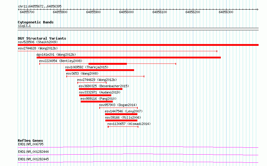Image resolution: width=267 pixels, height=166 pixels.
Task: Click ruler position 64856200
Action: point(193,12)
